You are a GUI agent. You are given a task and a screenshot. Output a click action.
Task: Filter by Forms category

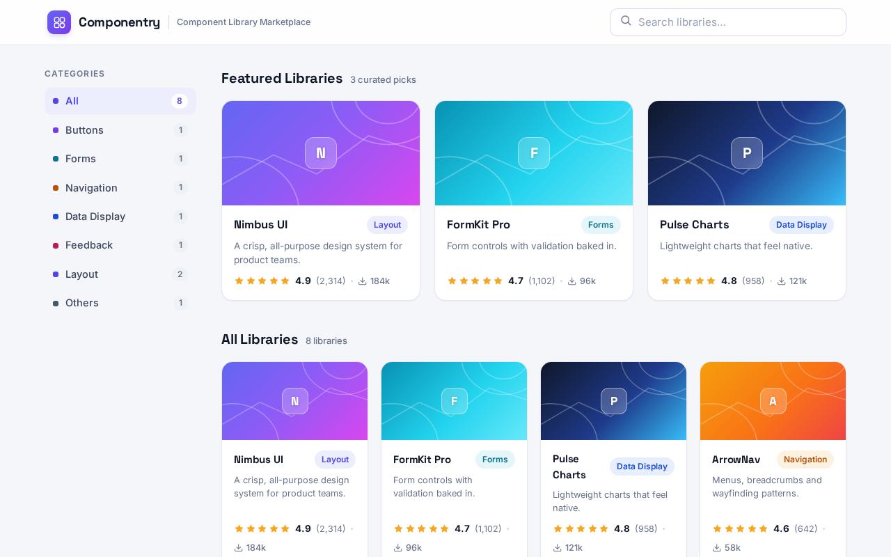(x=120, y=159)
